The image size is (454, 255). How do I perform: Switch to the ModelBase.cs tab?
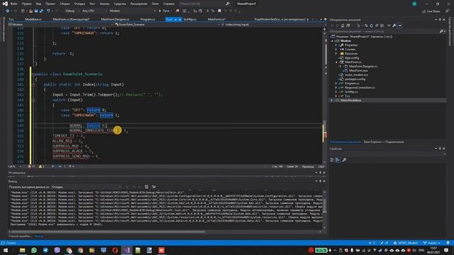[33, 19]
